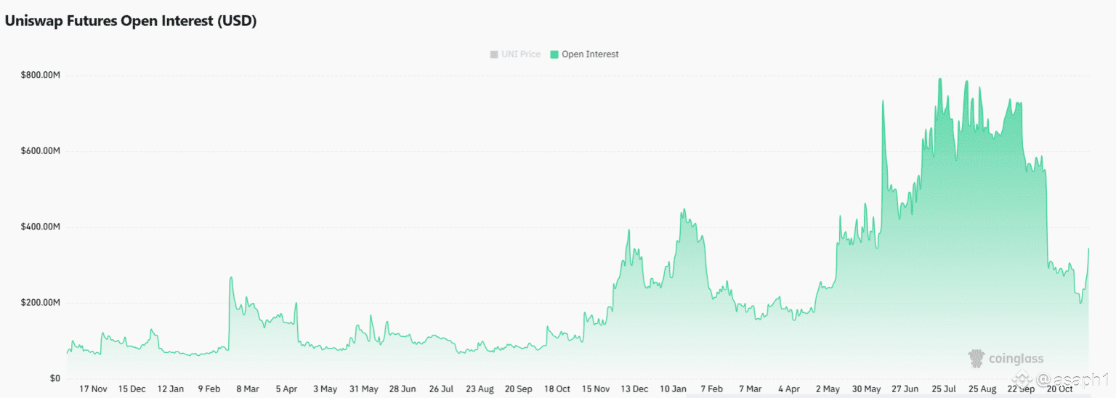
Task: Click the 26 Jul x-axis date
Action: [441, 389]
